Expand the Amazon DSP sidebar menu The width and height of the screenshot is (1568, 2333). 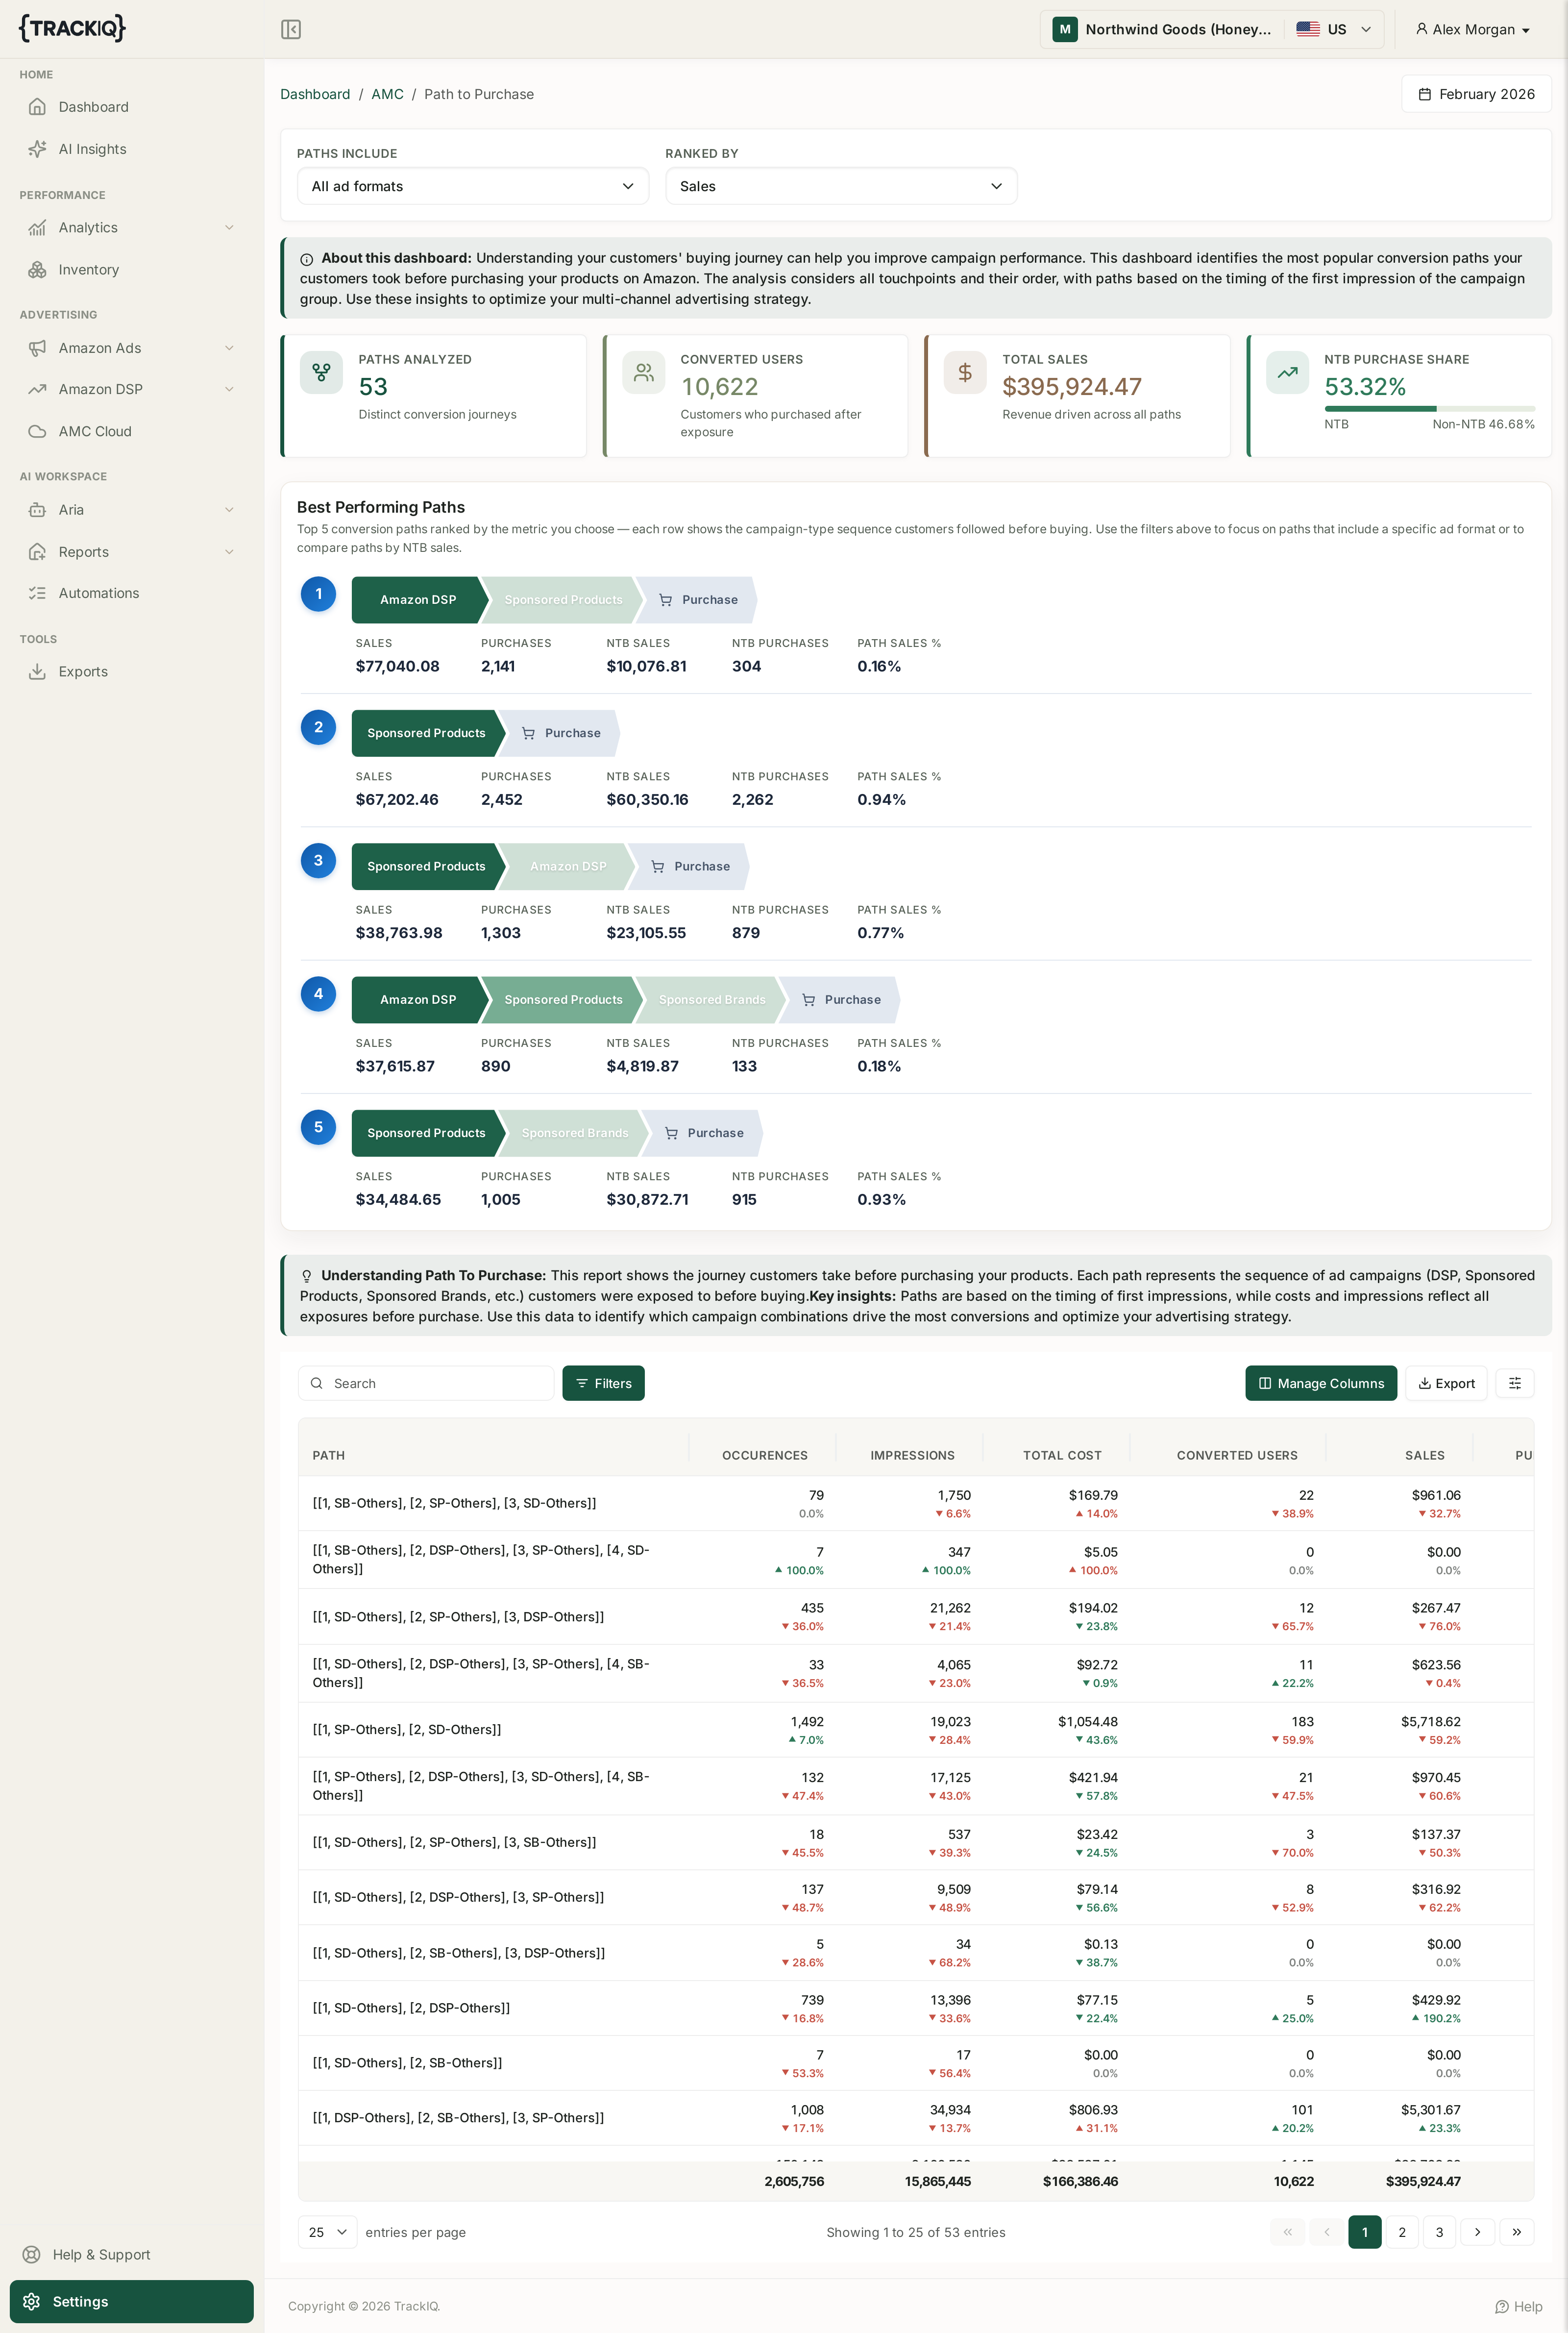pyautogui.click(x=131, y=389)
